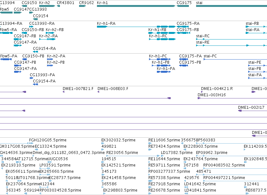Click transcript label CG9147-RB
The image size is (267, 195).
point(25,36)
